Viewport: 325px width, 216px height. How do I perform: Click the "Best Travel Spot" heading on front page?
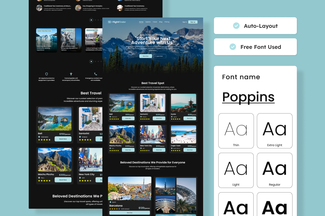point(153,83)
